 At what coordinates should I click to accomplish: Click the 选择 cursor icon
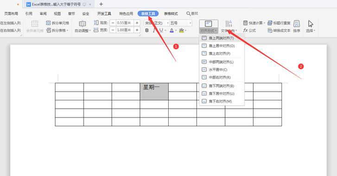click(311, 24)
